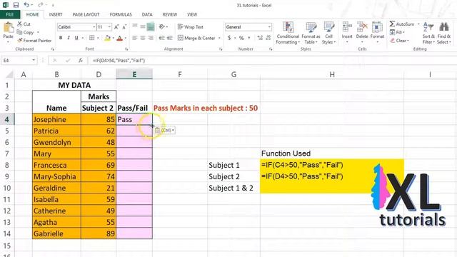The height and width of the screenshot is (257, 457).
Task: Toggle Align Right
Action: tap(151, 38)
